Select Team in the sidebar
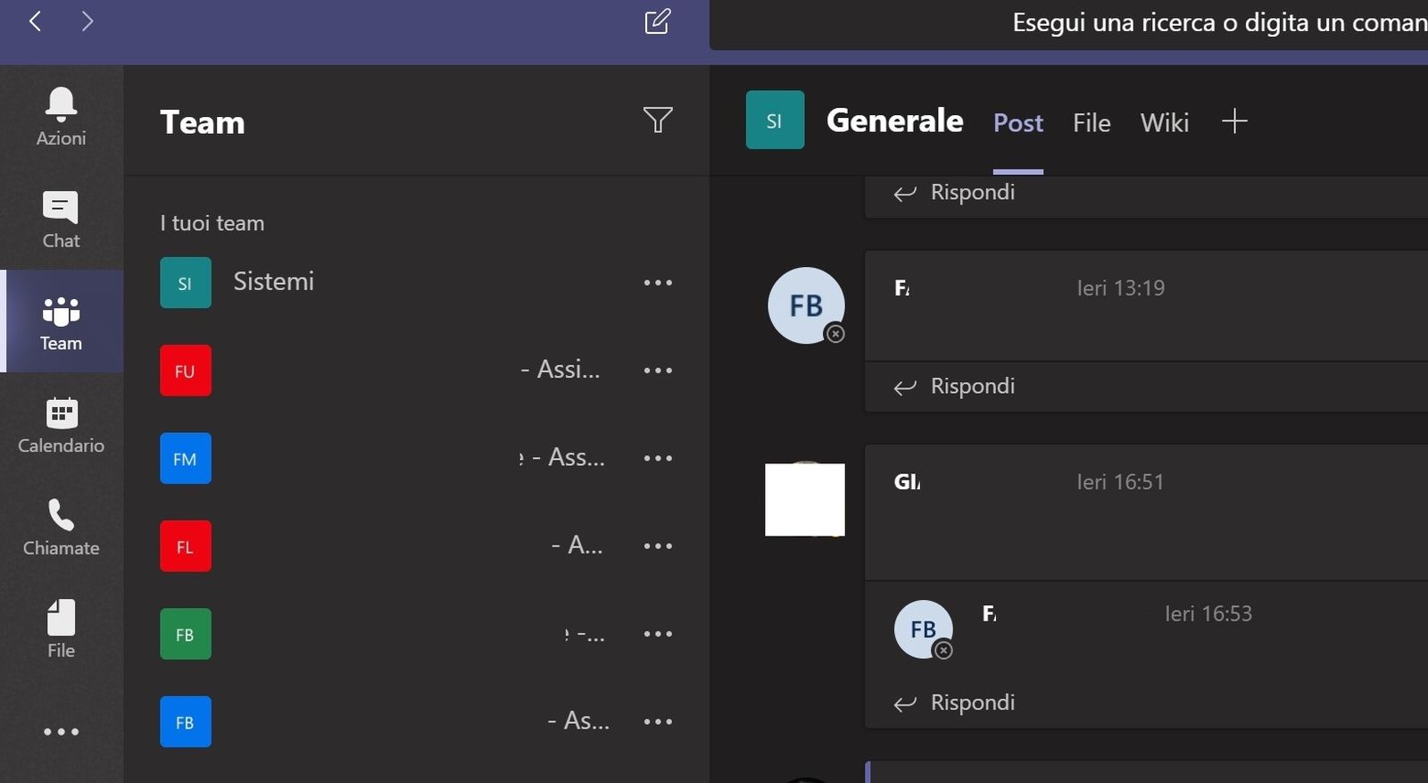 pos(61,322)
